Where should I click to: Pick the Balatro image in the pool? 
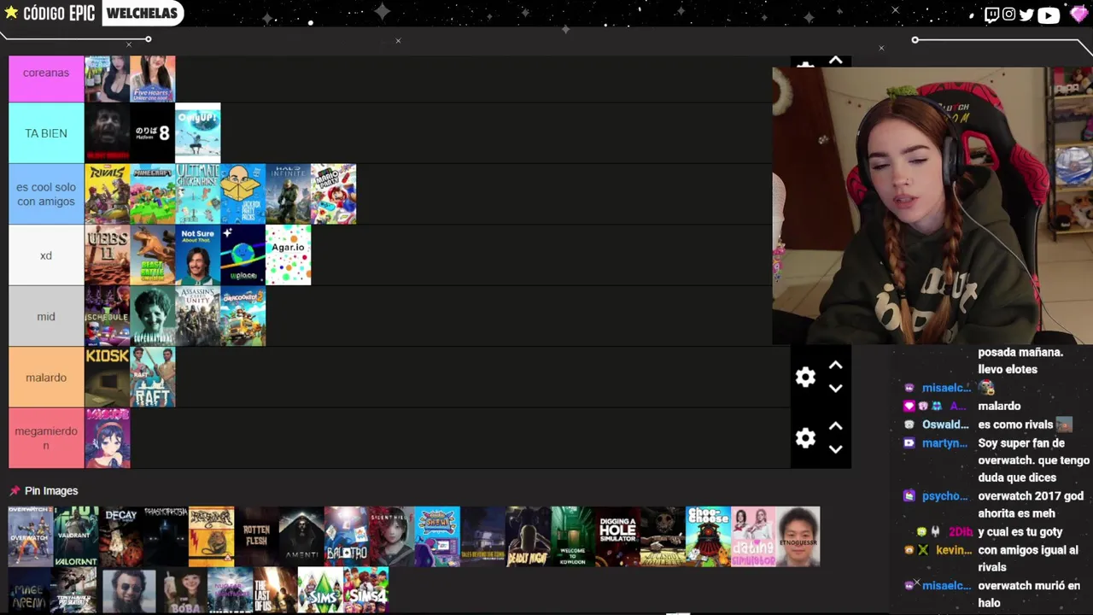347,536
